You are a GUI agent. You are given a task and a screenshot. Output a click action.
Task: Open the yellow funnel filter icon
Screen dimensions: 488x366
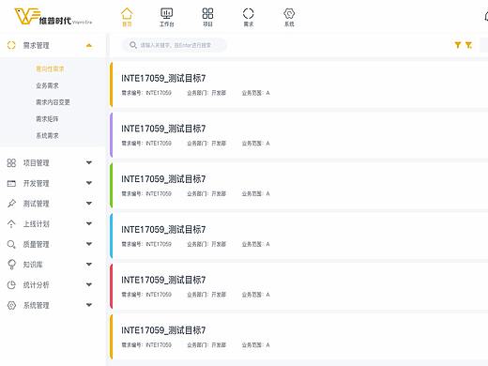[x=458, y=45]
